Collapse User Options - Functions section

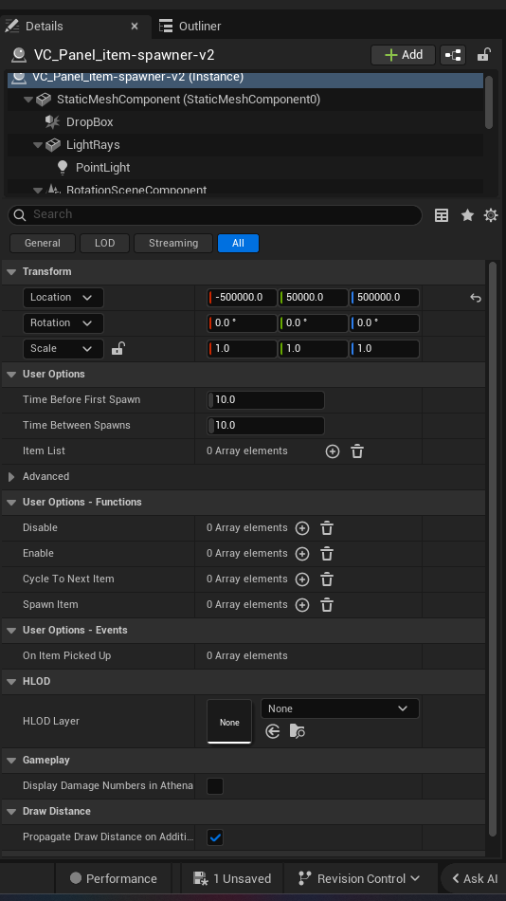pos(11,503)
